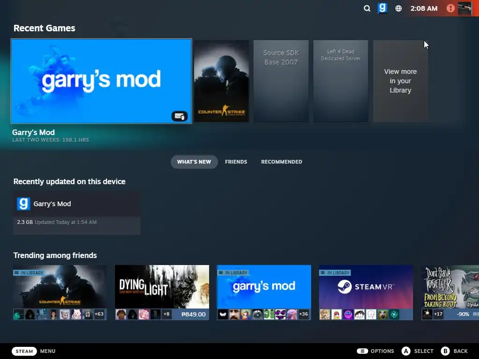Image resolution: width=479 pixels, height=359 pixels.
Task: Open Counter-Strike trending friends card
Action: click(60, 293)
